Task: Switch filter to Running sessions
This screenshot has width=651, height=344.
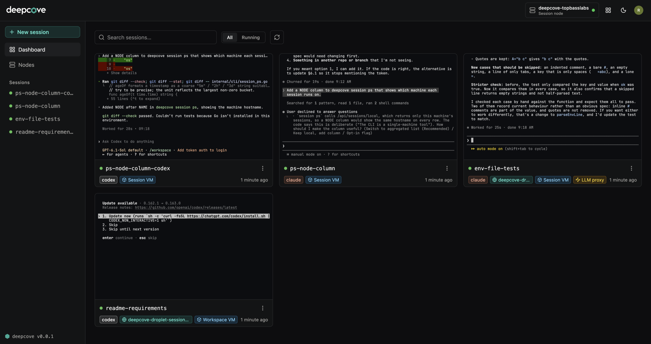Action: click(251, 37)
